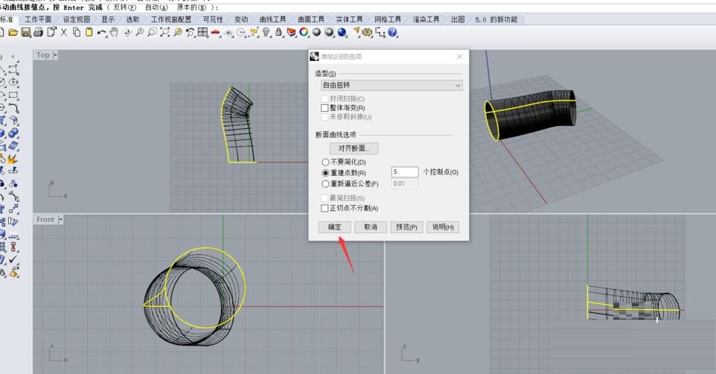Viewport: 716px width, 374px height.
Task: Copy to clipboard using the copy icon
Action: coord(77,33)
